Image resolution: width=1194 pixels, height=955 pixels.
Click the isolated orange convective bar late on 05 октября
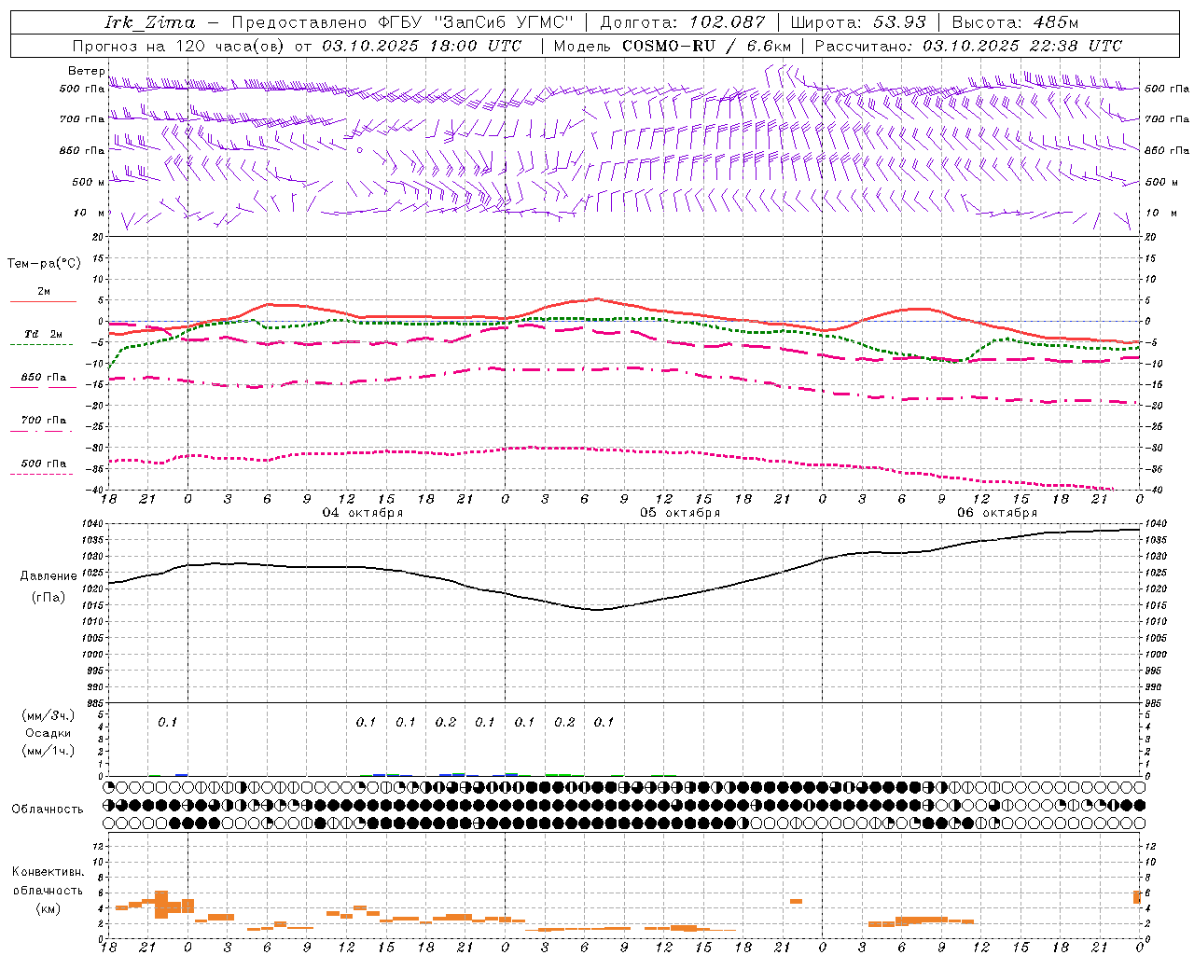(x=796, y=901)
